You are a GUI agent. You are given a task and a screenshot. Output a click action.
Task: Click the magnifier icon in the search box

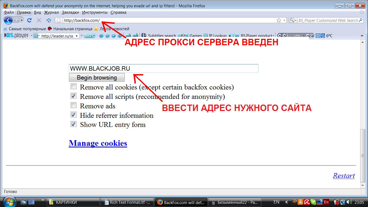292,20
